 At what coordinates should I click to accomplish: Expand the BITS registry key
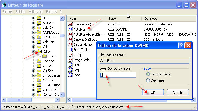pyautogui.click(x=33, y=18)
